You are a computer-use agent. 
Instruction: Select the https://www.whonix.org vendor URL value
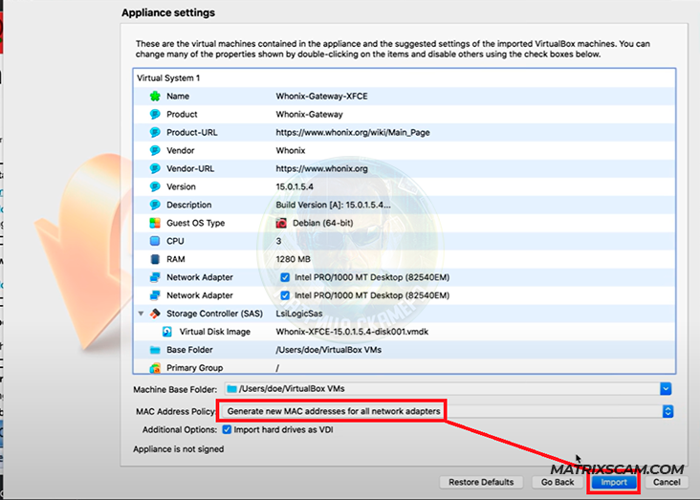point(322,169)
